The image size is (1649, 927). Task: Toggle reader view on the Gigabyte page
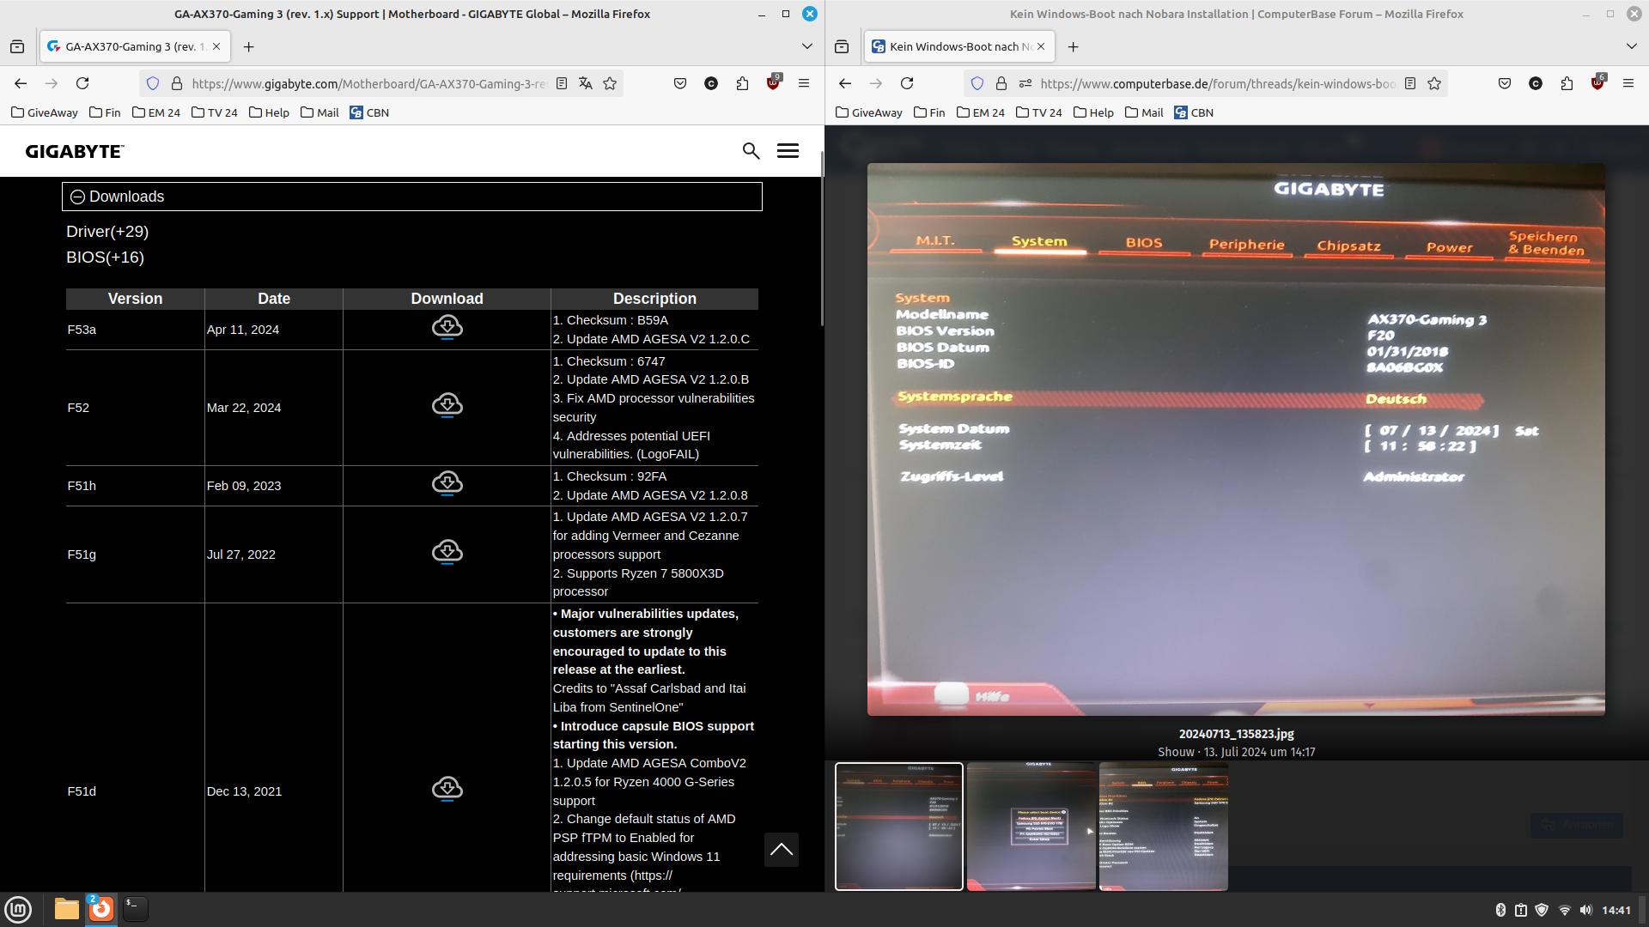point(562,83)
